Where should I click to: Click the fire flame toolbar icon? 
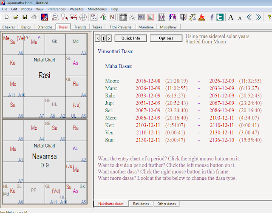(201, 17)
